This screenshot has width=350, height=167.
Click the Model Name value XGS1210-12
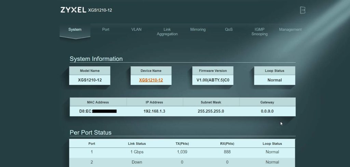click(90, 80)
